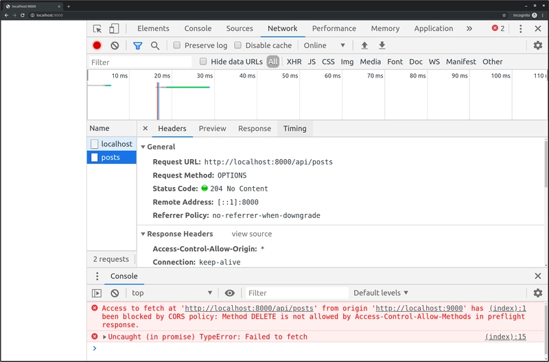
Task: Switch to the Timing tab
Action: 295,128
